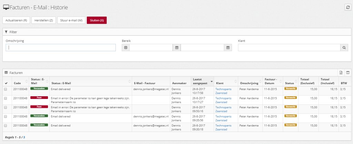Sort by Code column header
Viewport: 353px width, 144px height.
click(x=20, y=81)
